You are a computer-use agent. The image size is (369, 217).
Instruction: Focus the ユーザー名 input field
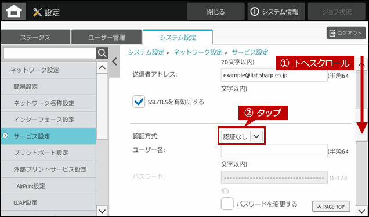[274, 151]
